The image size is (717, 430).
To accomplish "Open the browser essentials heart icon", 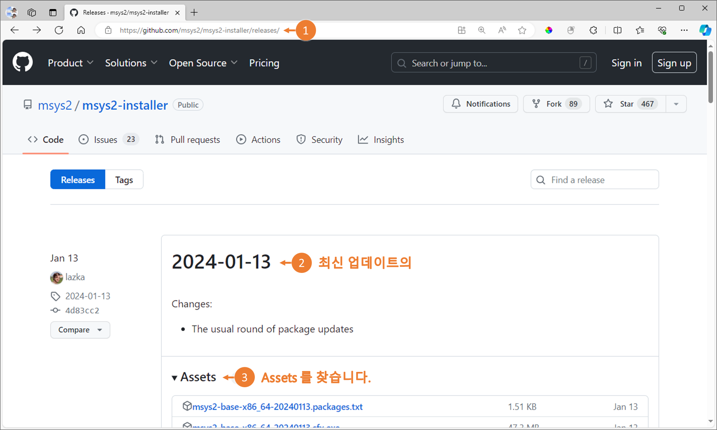I will [662, 30].
